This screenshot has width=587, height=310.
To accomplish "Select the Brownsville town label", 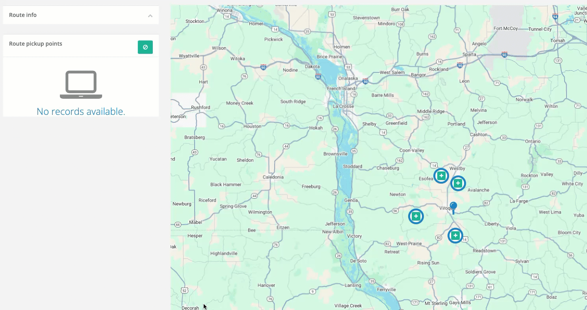I will [x=335, y=154].
